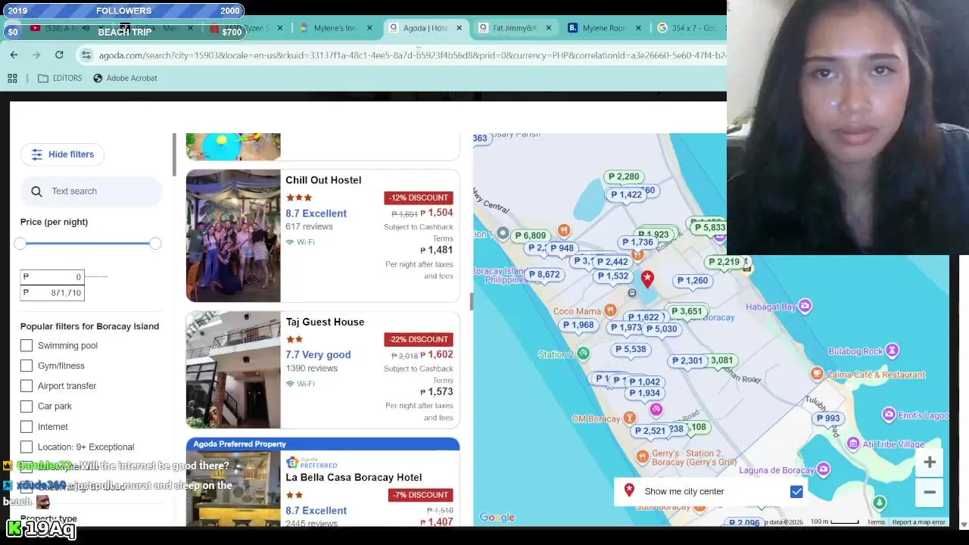Click the Hide filters button
Screen dimensions: 969x545
point(62,154)
